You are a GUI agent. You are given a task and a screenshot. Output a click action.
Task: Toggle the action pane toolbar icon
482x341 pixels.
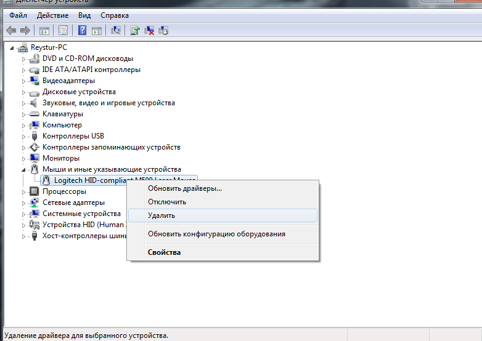click(97, 30)
